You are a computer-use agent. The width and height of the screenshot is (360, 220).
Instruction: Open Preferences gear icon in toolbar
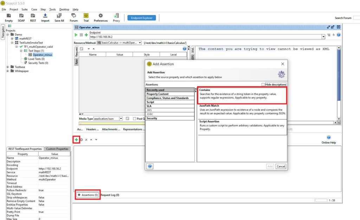click(101, 16)
